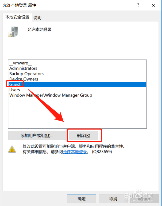Select Window Manager Group entry
Viewport: 162px width, 206px height.
(51, 95)
